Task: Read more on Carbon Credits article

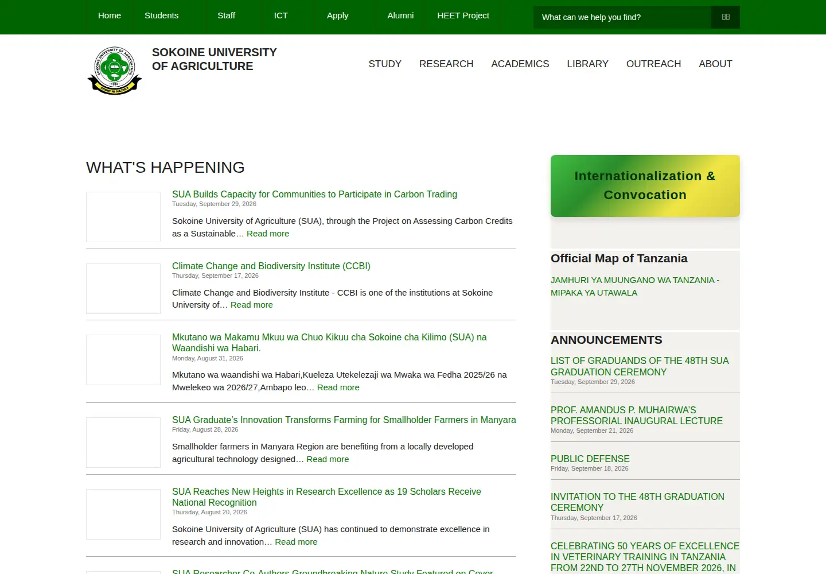Action: [268, 234]
